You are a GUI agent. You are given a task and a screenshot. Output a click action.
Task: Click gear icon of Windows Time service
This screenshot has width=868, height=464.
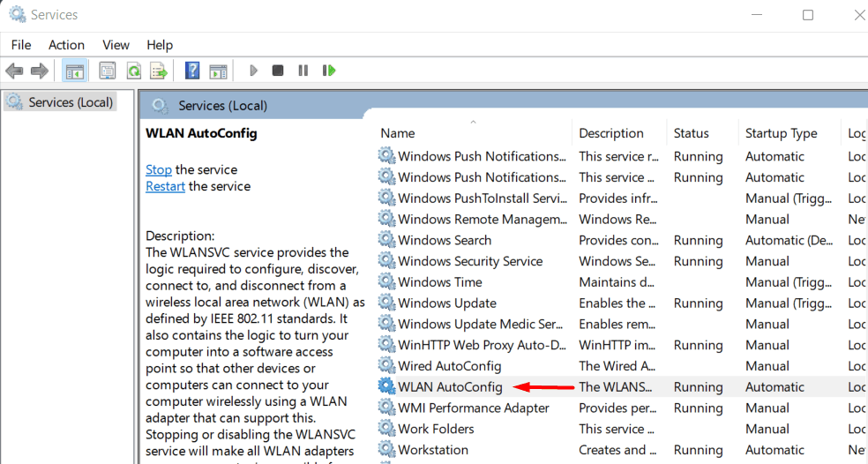tap(387, 282)
